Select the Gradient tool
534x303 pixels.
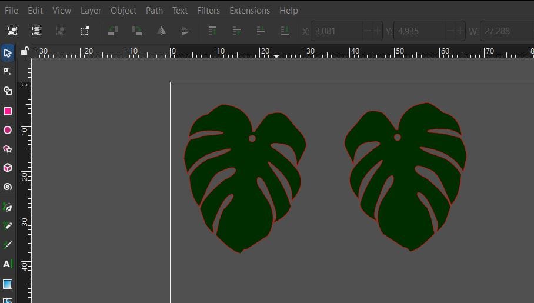[x=8, y=284]
